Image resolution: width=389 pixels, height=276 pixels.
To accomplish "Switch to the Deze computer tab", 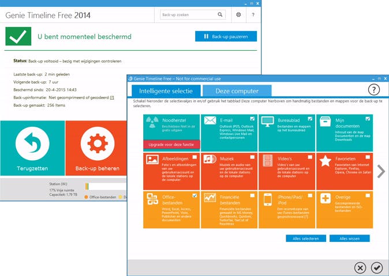I will click(x=237, y=91).
